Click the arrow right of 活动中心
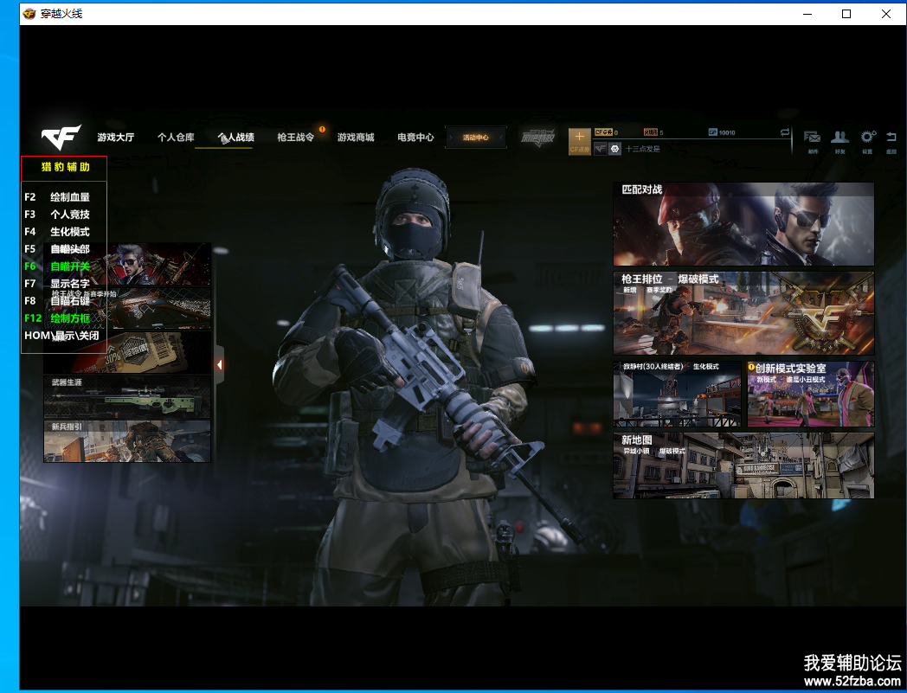The width and height of the screenshot is (907, 693). [501, 138]
